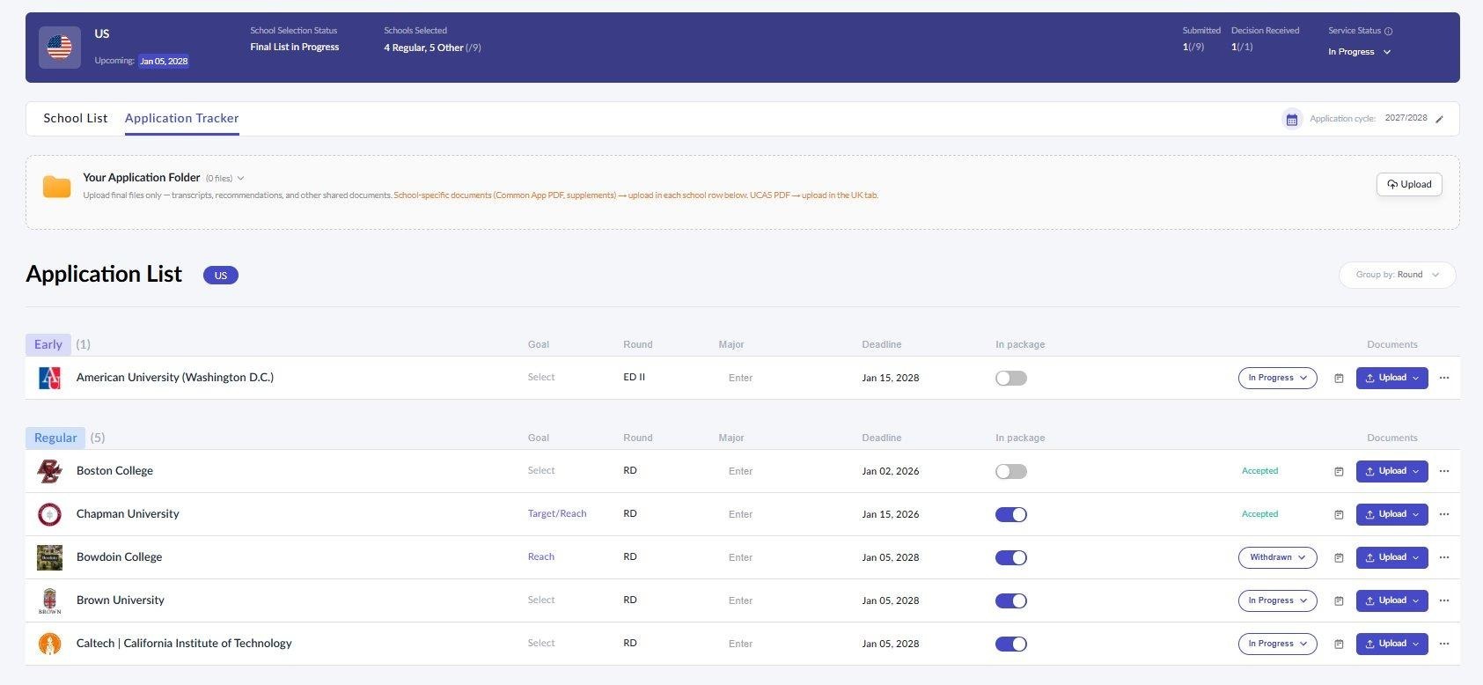
Task: Click the Service Status info icon
Action: pos(1389,31)
